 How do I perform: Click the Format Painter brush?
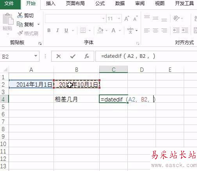[20, 33]
